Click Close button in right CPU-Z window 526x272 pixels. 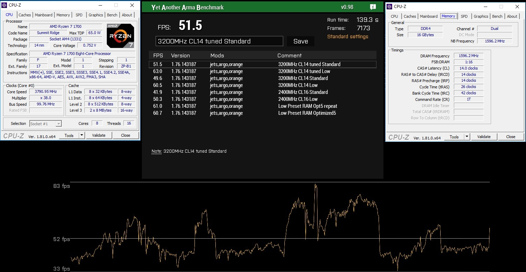[511, 137]
